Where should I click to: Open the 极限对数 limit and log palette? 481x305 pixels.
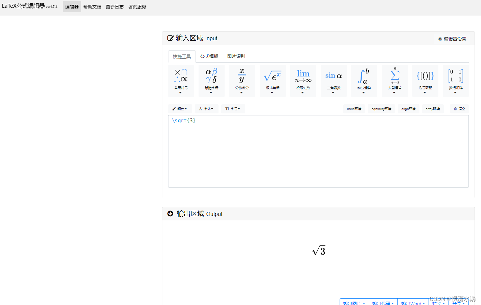pos(303,81)
